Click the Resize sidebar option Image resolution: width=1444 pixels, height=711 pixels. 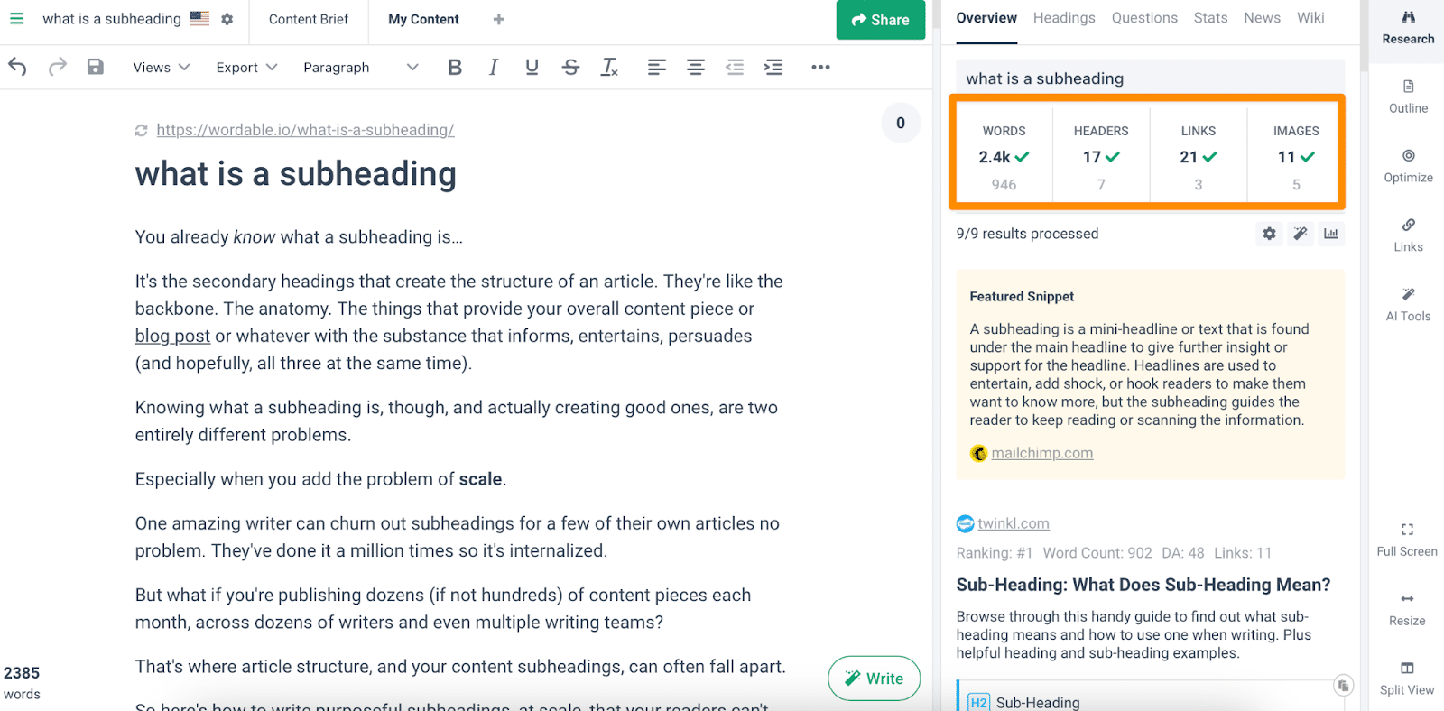[1407, 610]
